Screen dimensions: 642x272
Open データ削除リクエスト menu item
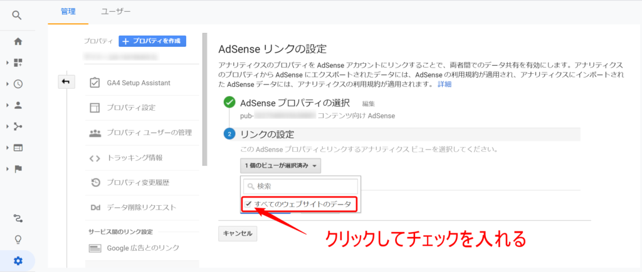[142, 208]
